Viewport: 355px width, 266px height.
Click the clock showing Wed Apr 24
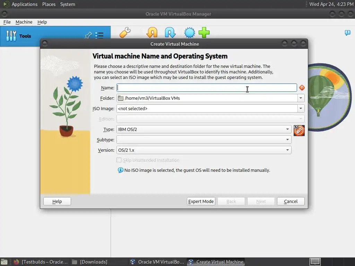point(331,4)
